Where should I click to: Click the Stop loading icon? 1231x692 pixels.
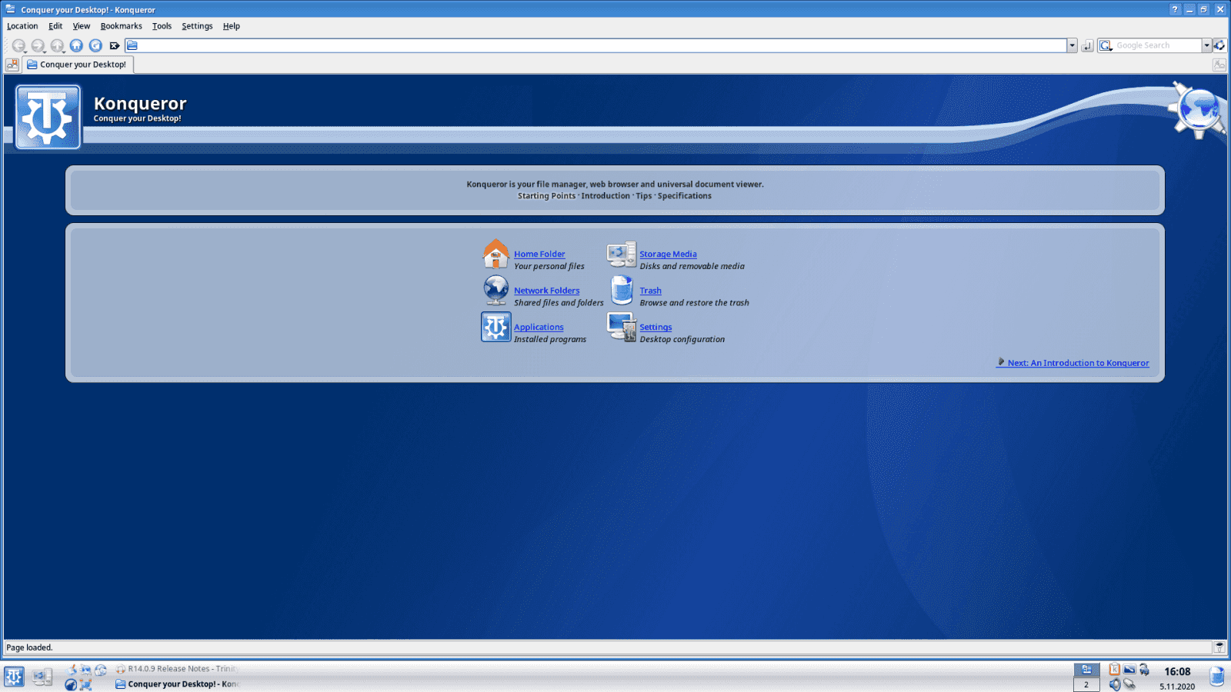[x=115, y=45]
